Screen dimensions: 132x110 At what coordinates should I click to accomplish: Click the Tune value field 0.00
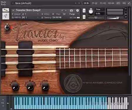(100, 14)
